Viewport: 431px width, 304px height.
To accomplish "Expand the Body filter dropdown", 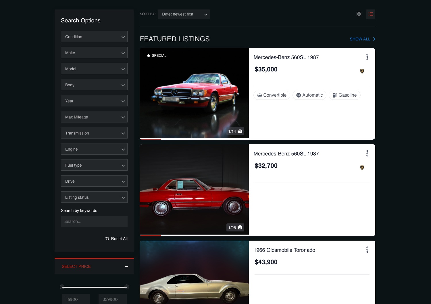I will 94,85.
